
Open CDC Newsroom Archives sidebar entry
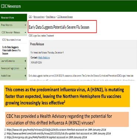click(x=11, y=40)
